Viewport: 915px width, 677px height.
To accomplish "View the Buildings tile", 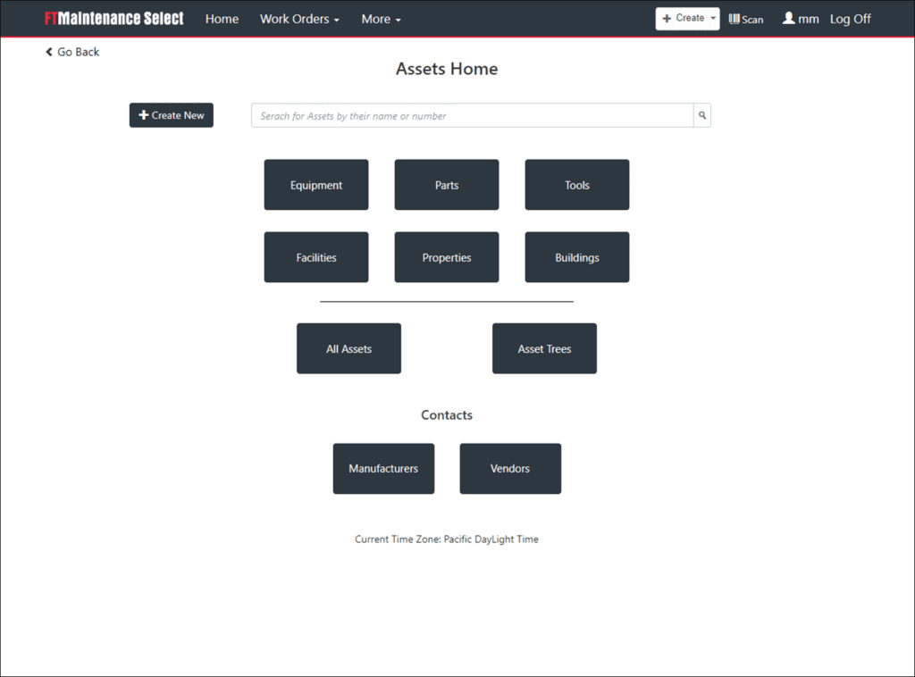I will tap(577, 257).
